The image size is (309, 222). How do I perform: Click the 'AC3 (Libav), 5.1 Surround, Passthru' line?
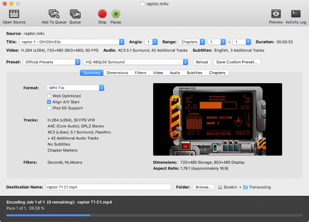[x=79, y=132]
